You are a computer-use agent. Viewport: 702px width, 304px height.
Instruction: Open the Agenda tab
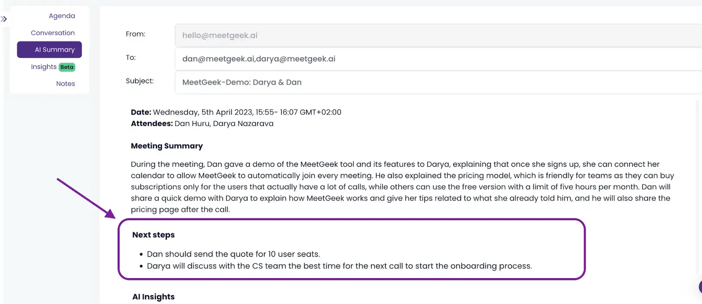[x=62, y=16]
